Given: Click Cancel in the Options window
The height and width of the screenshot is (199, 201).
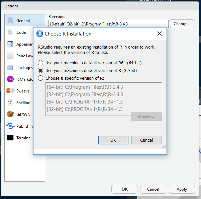Looking at the screenshot, I should 153,189.
